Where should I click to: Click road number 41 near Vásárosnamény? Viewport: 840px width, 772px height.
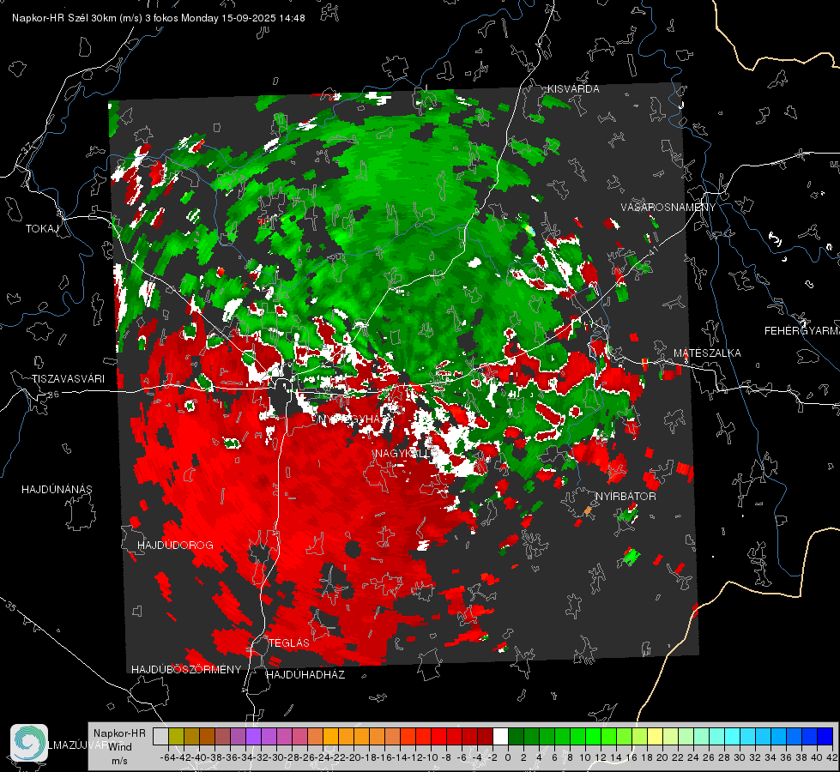coord(652,250)
